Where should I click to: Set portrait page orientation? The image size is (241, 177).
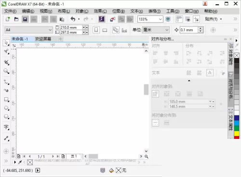point(96,30)
